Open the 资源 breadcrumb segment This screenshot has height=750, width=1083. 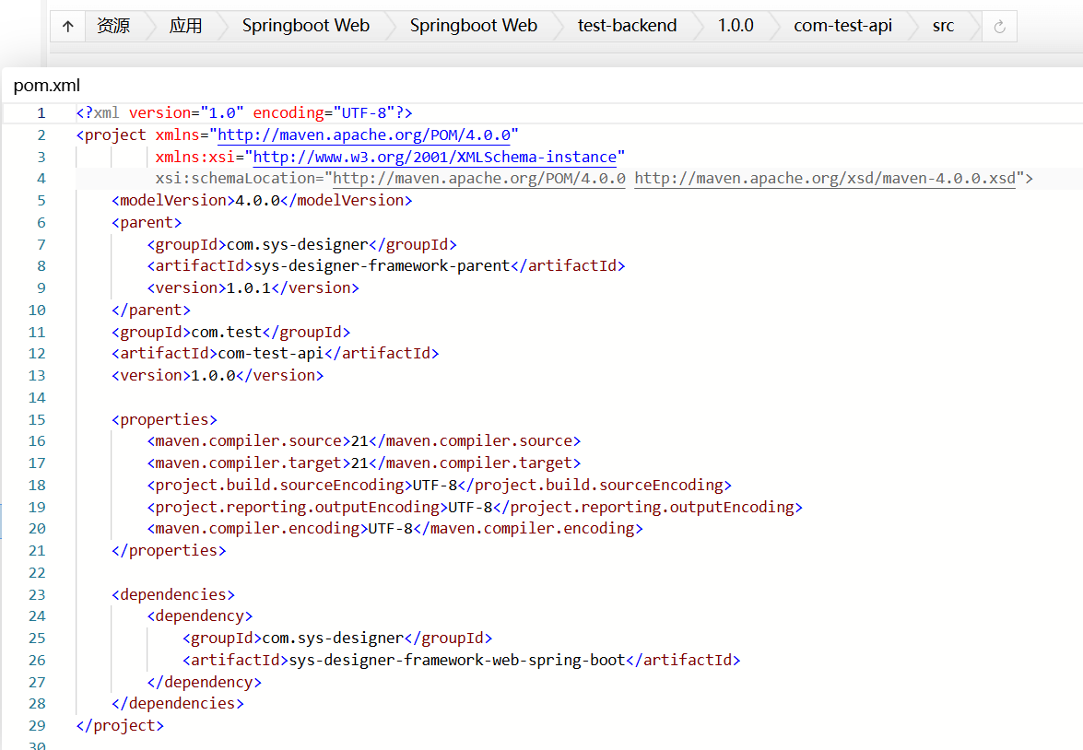[x=113, y=26]
